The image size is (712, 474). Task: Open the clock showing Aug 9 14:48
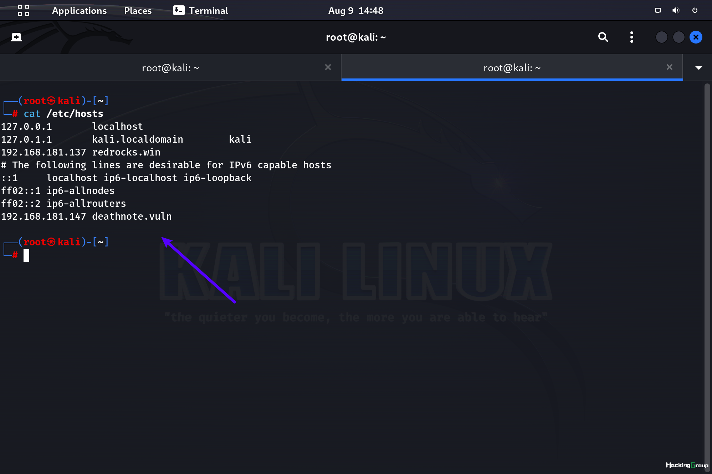click(356, 11)
